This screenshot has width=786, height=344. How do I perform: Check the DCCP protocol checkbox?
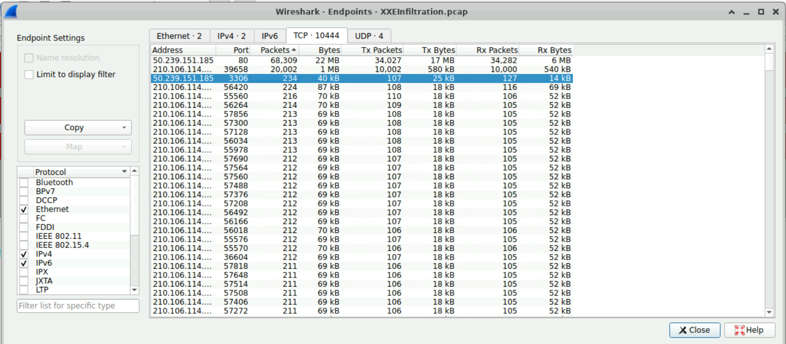pos(24,200)
